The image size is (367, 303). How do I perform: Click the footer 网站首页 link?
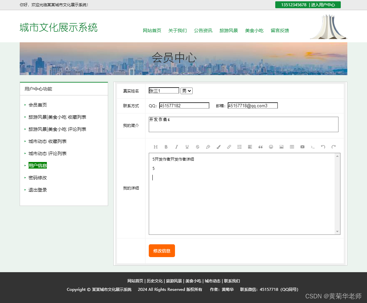(135, 281)
